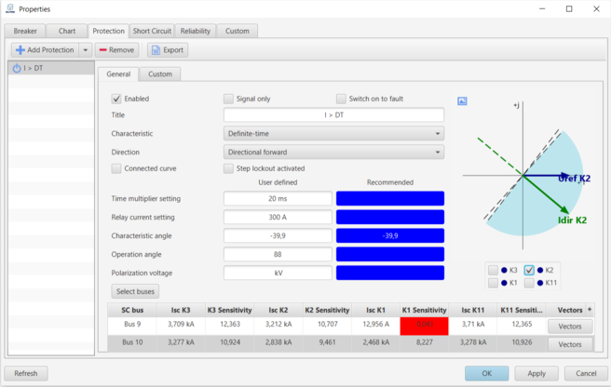Show K3 vectors in the diagram
Image resolution: width=611 pixels, height=387 pixels.
point(493,270)
